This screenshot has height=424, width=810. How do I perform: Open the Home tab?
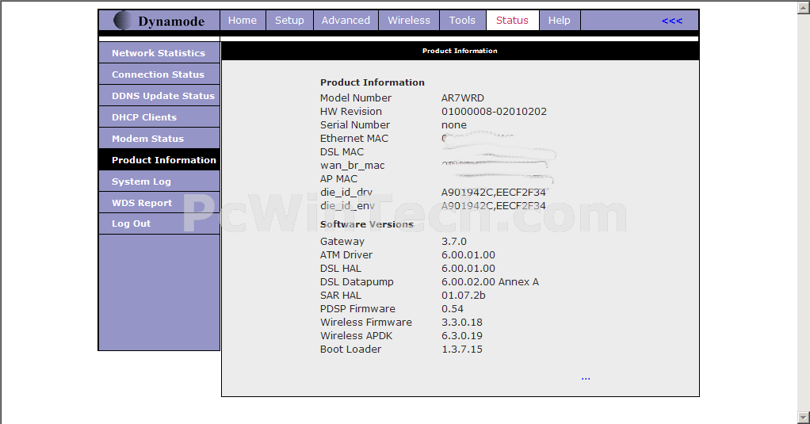click(x=243, y=20)
